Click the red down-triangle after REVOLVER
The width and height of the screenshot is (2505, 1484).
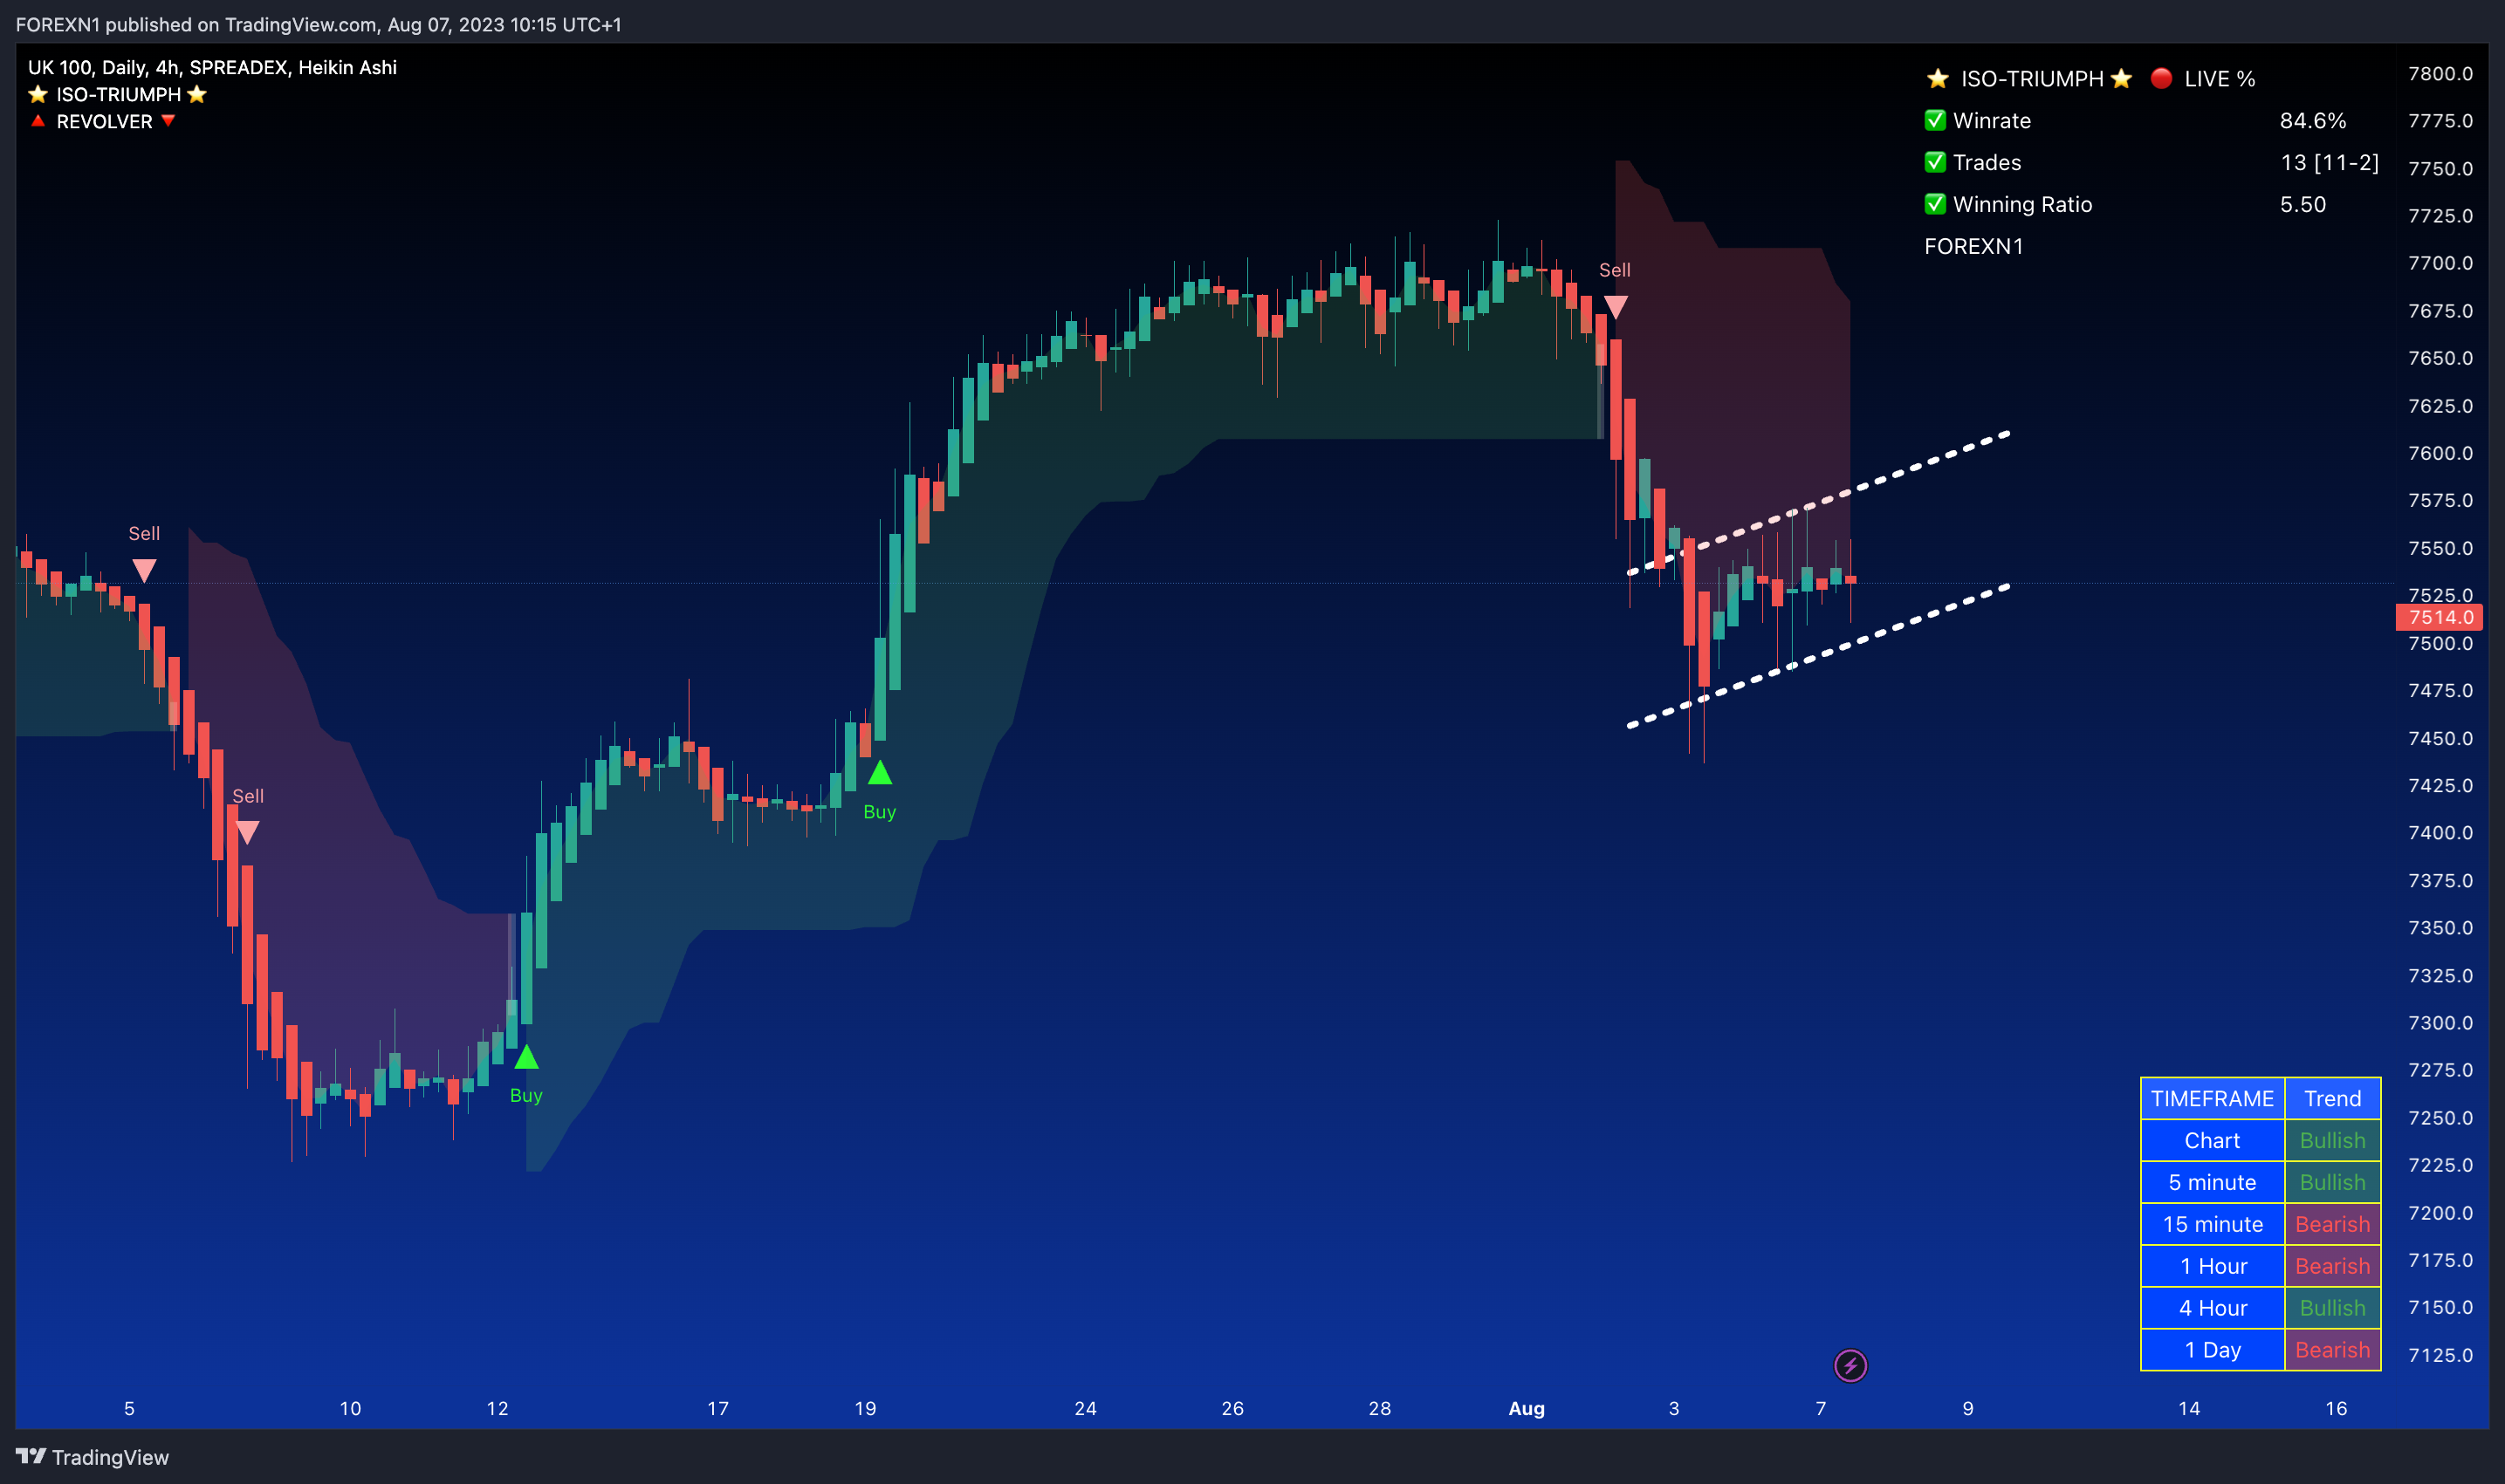(x=168, y=121)
